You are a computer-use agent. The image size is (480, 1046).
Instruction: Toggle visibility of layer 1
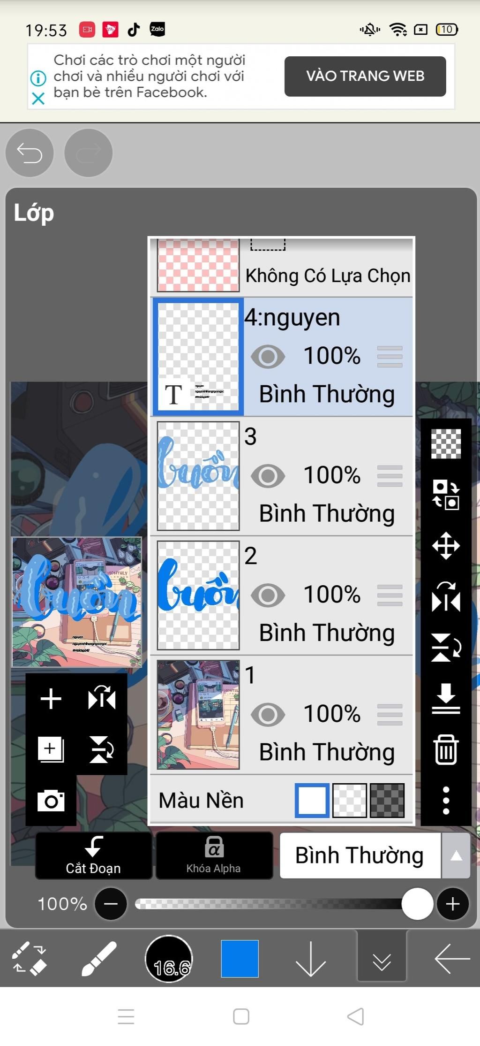pos(268,714)
